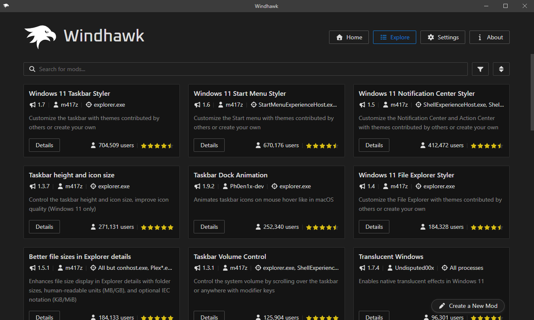Click star rating of Taskbar Dock Animation

(x=322, y=227)
